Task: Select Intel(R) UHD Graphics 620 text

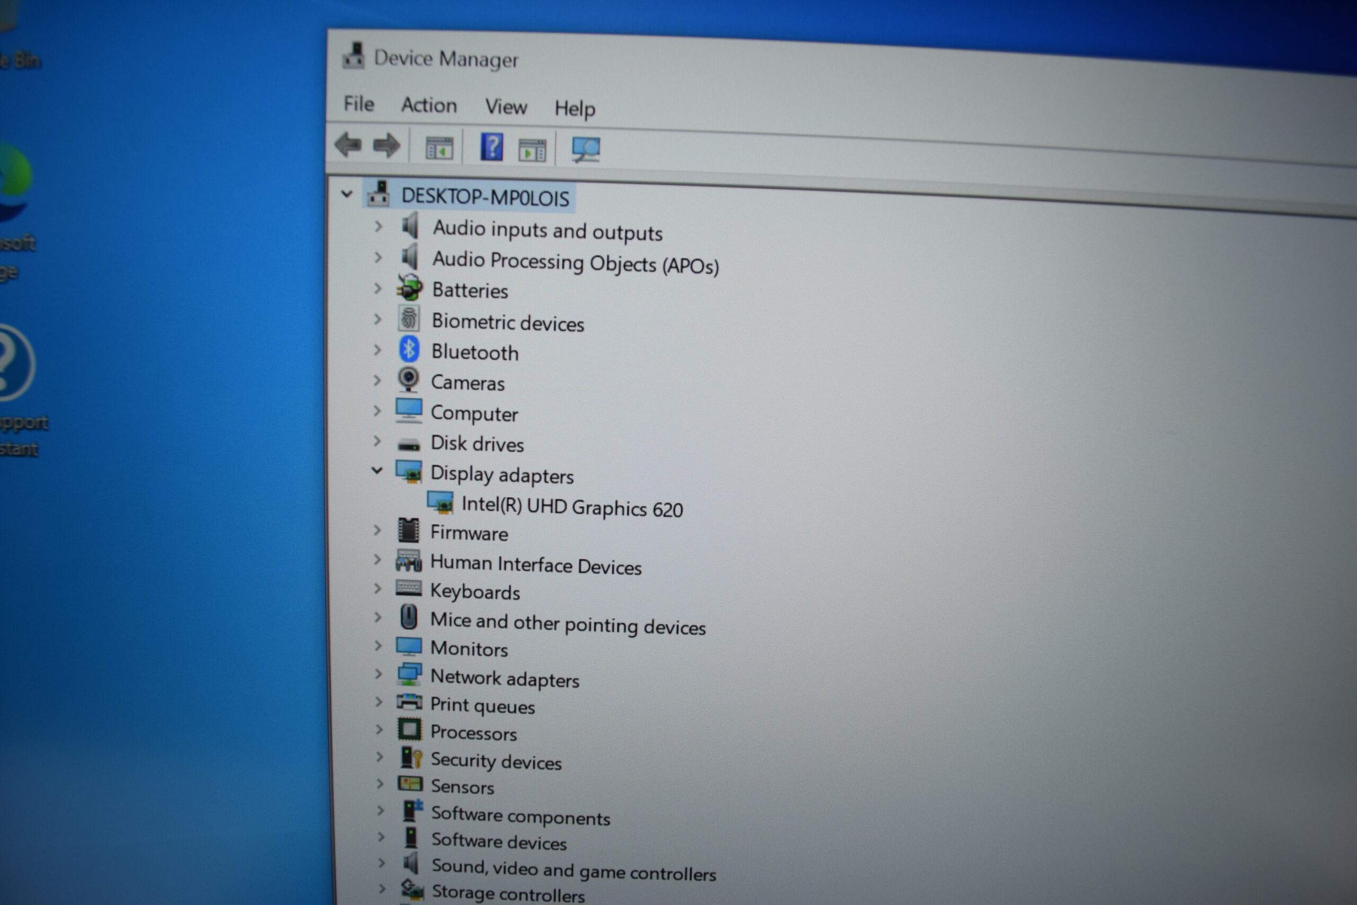Action: (x=572, y=507)
